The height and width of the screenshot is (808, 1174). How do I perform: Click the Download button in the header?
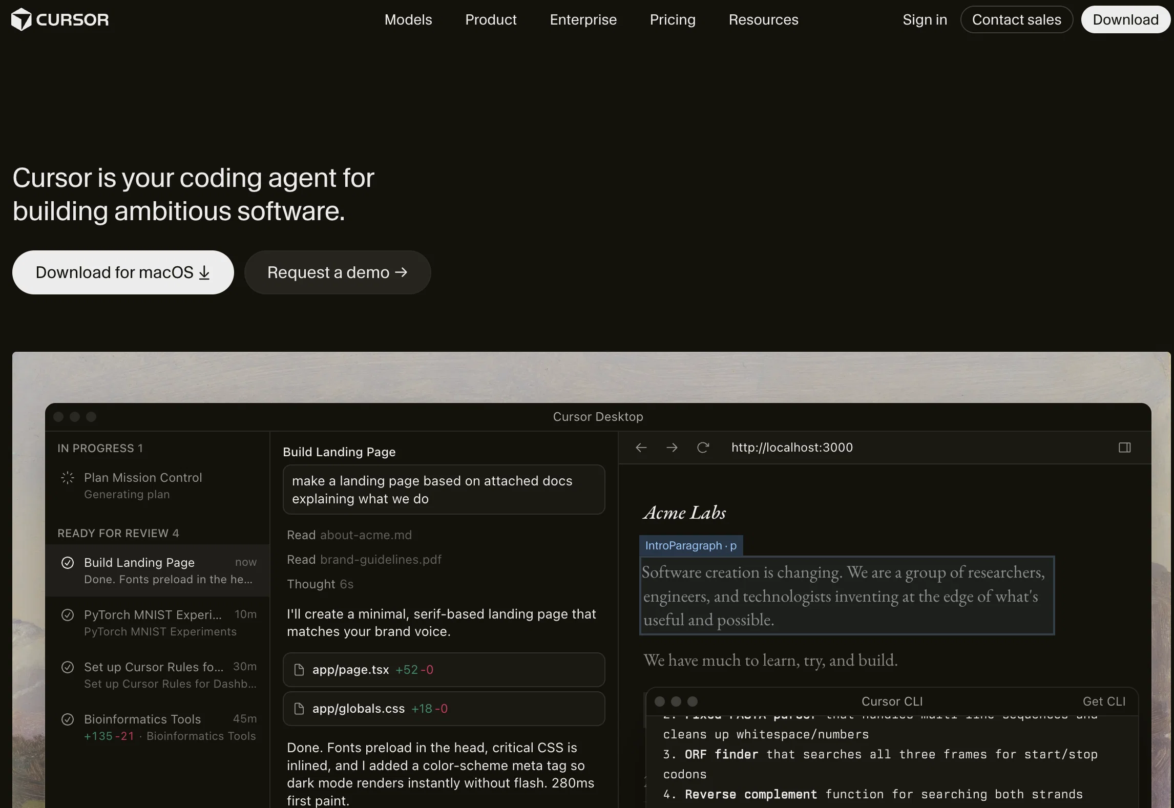click(x=1125, y=19)
